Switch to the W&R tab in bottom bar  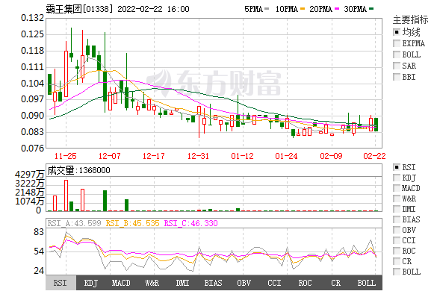[x=152, y=283]
